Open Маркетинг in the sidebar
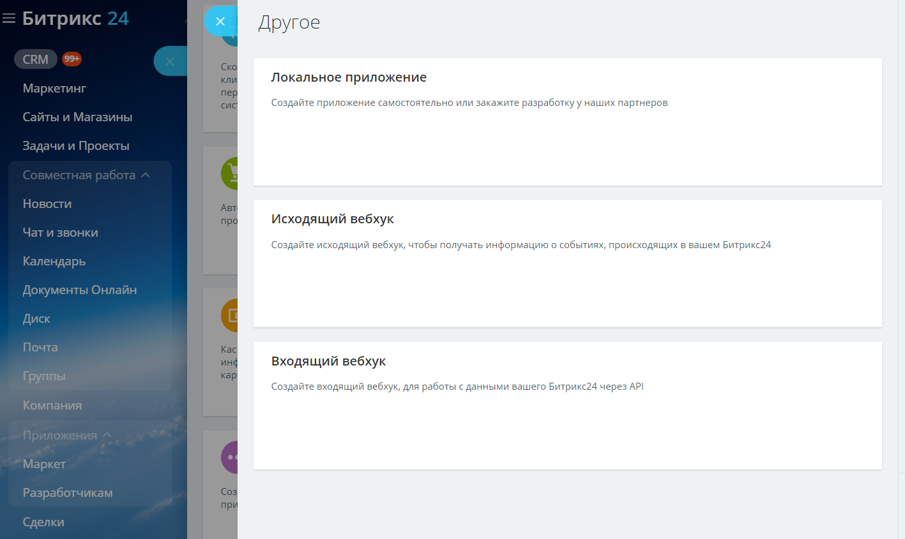Image resolution: width=905 pixels, height=539 pixels. 54,88
